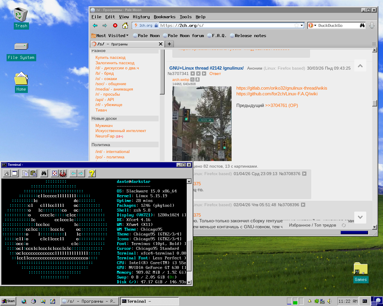This screenshot has height=306, width=383.
Task: Jump to page bottom with down chevron button
Action: (x=360, y=218)
